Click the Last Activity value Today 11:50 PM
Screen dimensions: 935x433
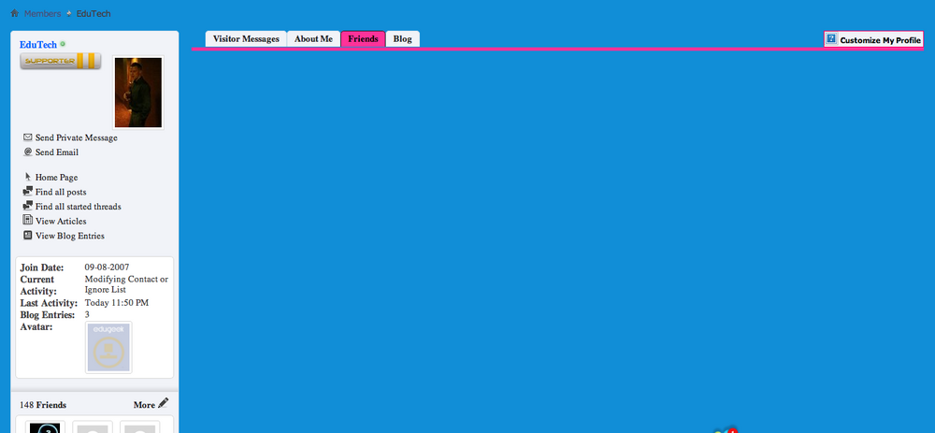[x=116, y=303]
